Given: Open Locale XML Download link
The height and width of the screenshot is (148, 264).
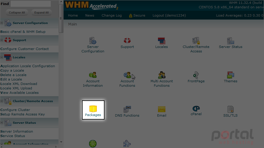Looking at the screenshot, I should [x=19, y=84].
